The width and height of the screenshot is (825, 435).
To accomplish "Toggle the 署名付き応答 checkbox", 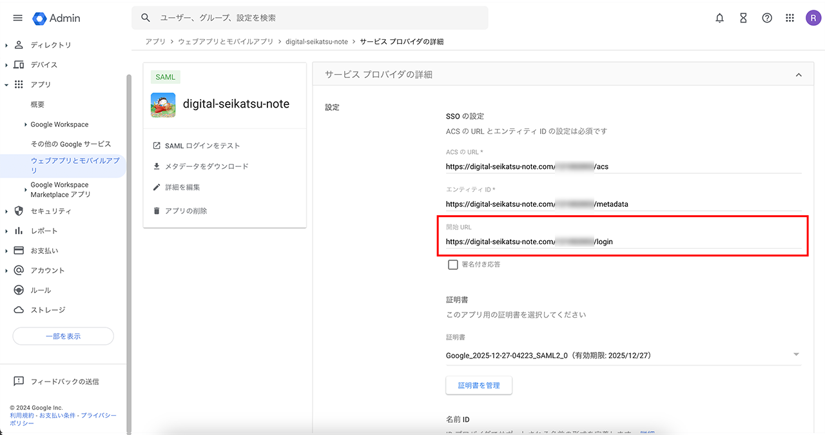I will click(453, 264).
